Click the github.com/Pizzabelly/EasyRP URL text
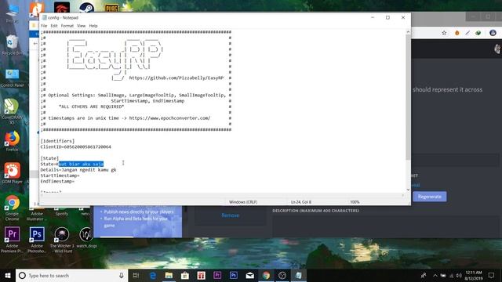Screen dimensions: 502x282 176,78
